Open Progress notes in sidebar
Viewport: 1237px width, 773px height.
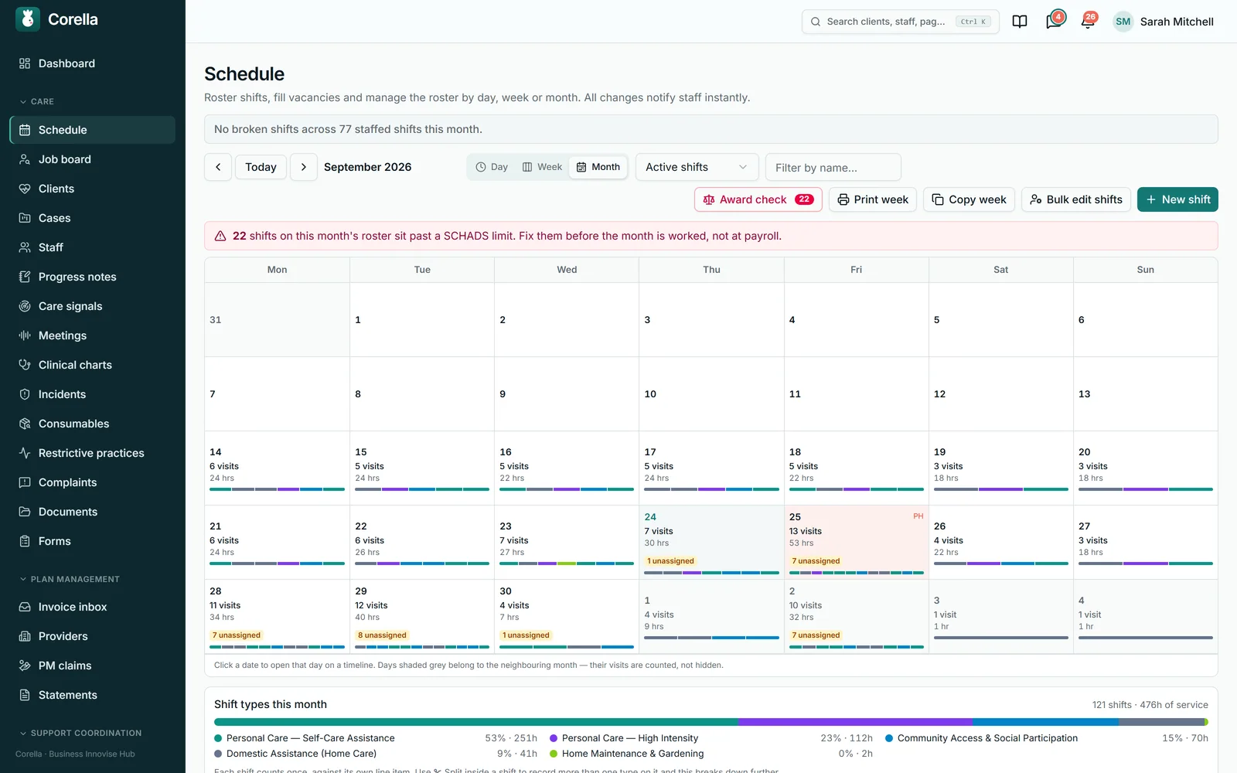coord(93,277)
